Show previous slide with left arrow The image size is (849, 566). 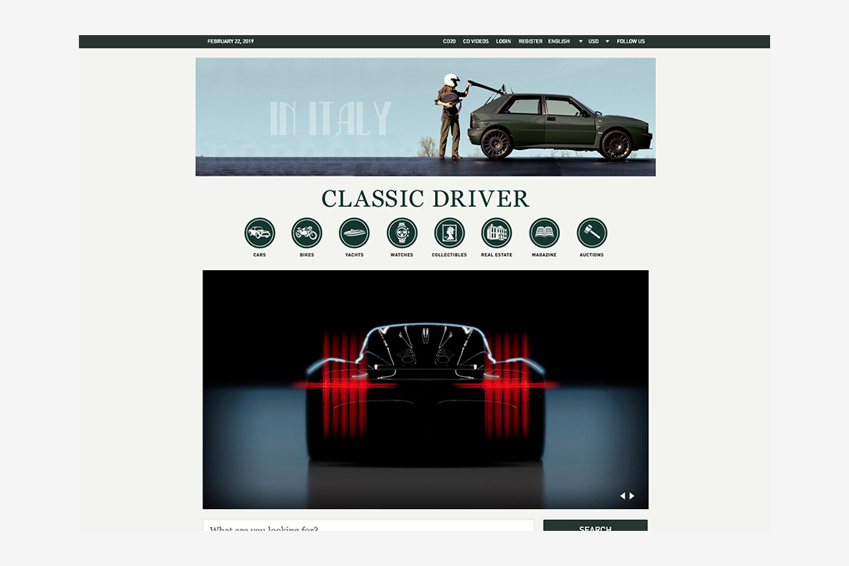(622, 496)
